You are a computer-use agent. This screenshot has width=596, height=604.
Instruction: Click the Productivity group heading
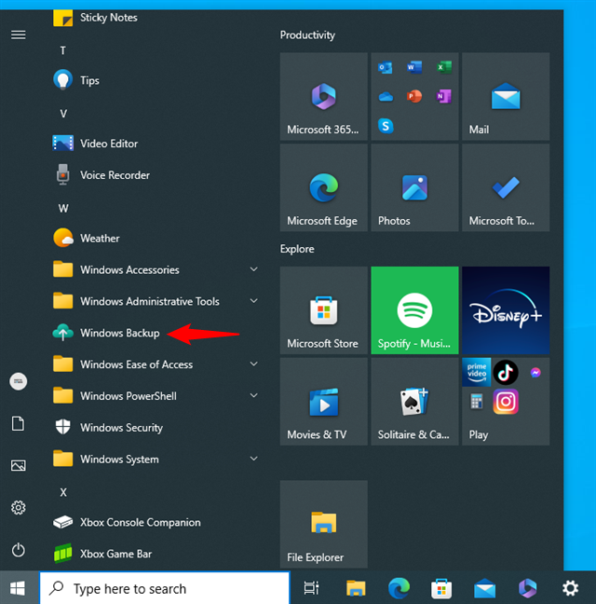click(307, 35)
